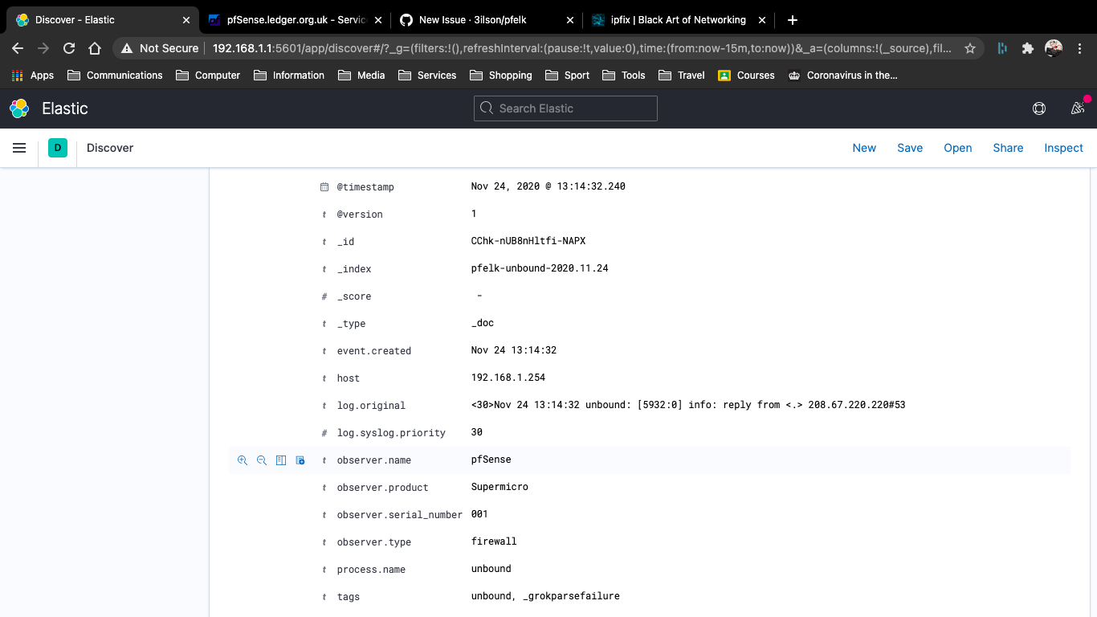Click the _index value pfelk-unbound-2020.11.24
This screenshot has width=1097, height=617.
(x=540, y=268)
